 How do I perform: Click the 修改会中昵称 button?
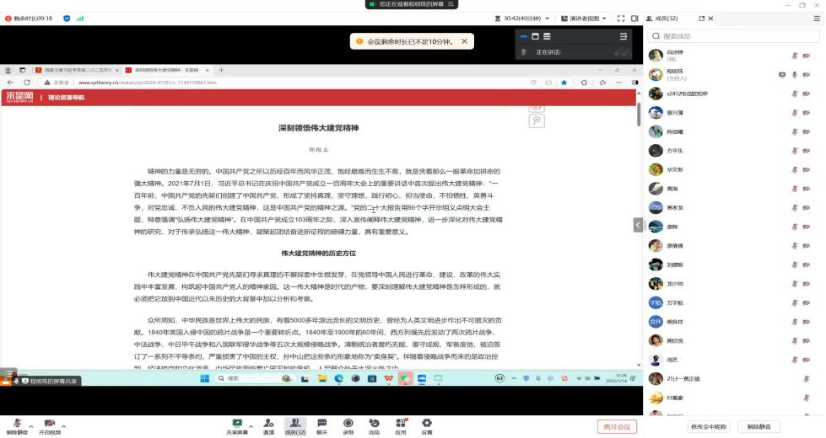[707, 427]
